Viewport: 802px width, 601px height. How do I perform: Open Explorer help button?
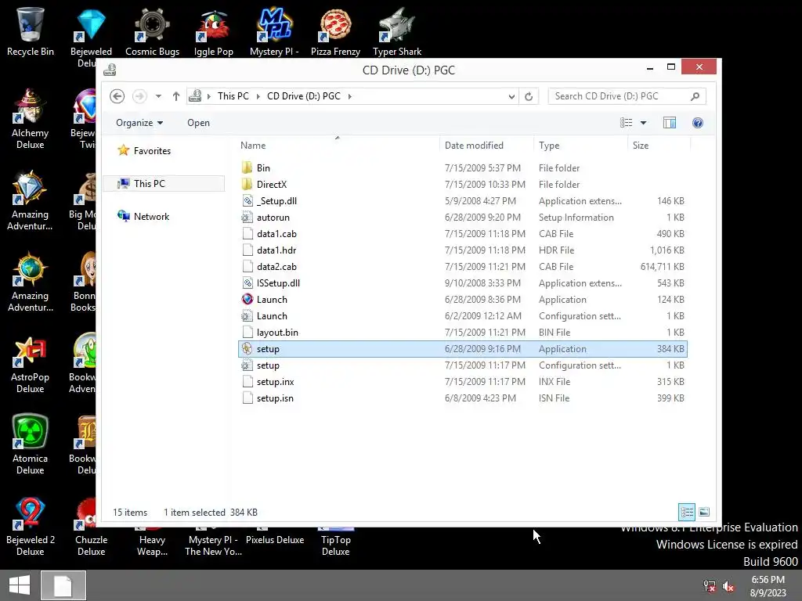[698, 123]
